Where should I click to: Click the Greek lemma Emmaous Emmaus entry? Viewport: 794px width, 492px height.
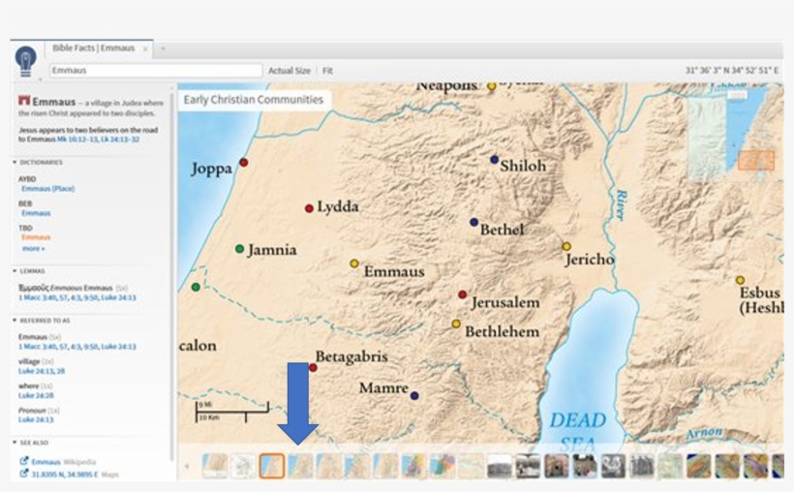pos(67,288)
